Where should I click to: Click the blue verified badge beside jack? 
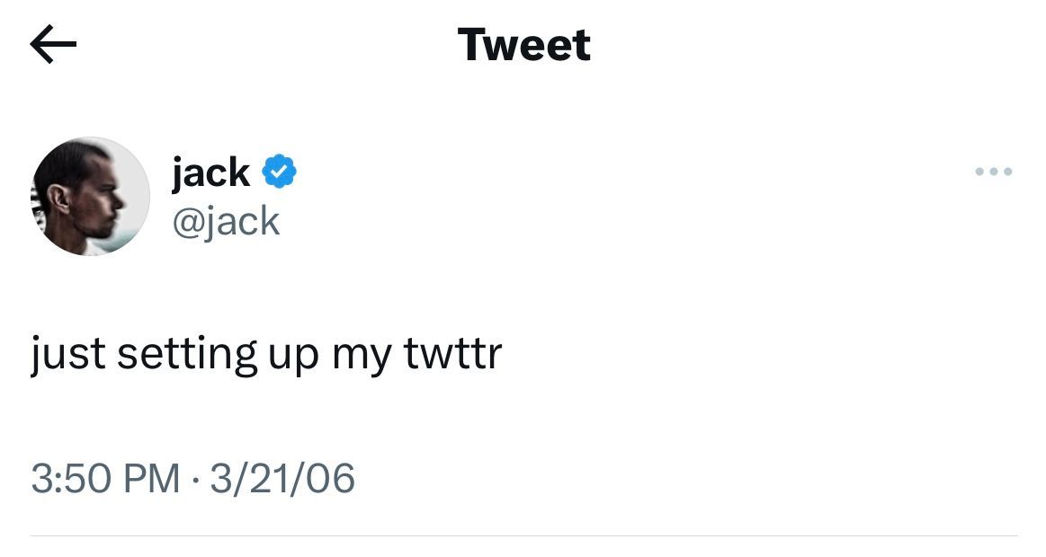(280, 171)
